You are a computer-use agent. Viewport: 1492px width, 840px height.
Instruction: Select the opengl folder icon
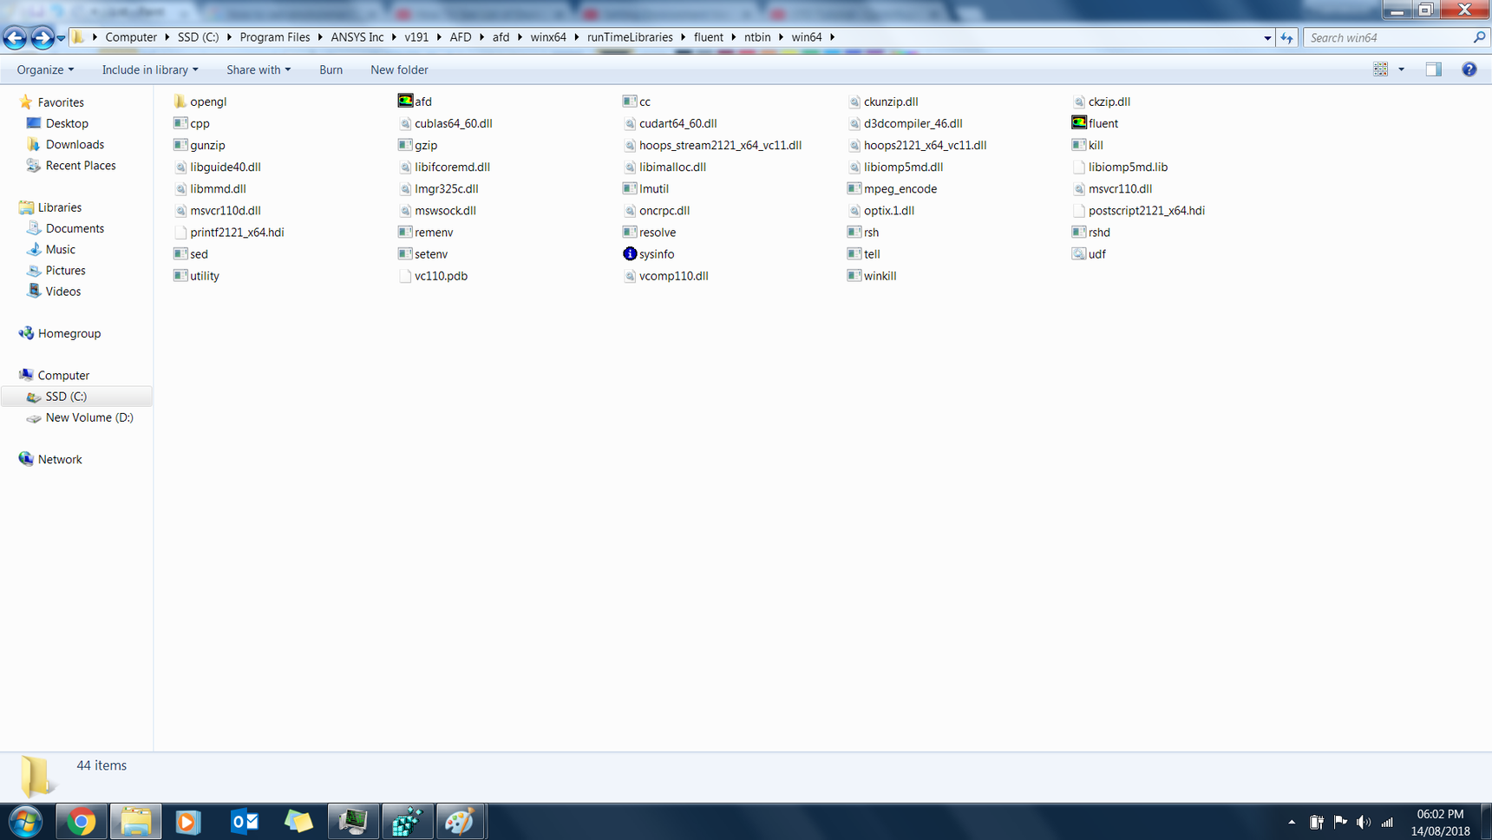[x=180, y=102]
